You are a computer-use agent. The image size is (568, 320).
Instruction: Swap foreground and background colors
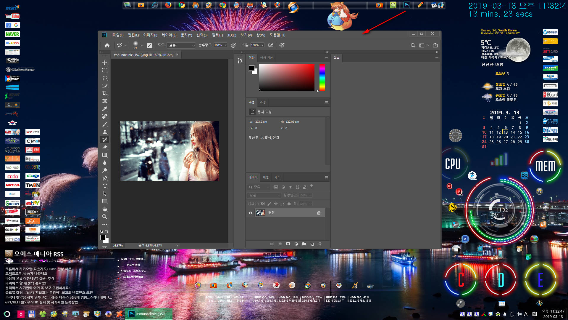107,231
